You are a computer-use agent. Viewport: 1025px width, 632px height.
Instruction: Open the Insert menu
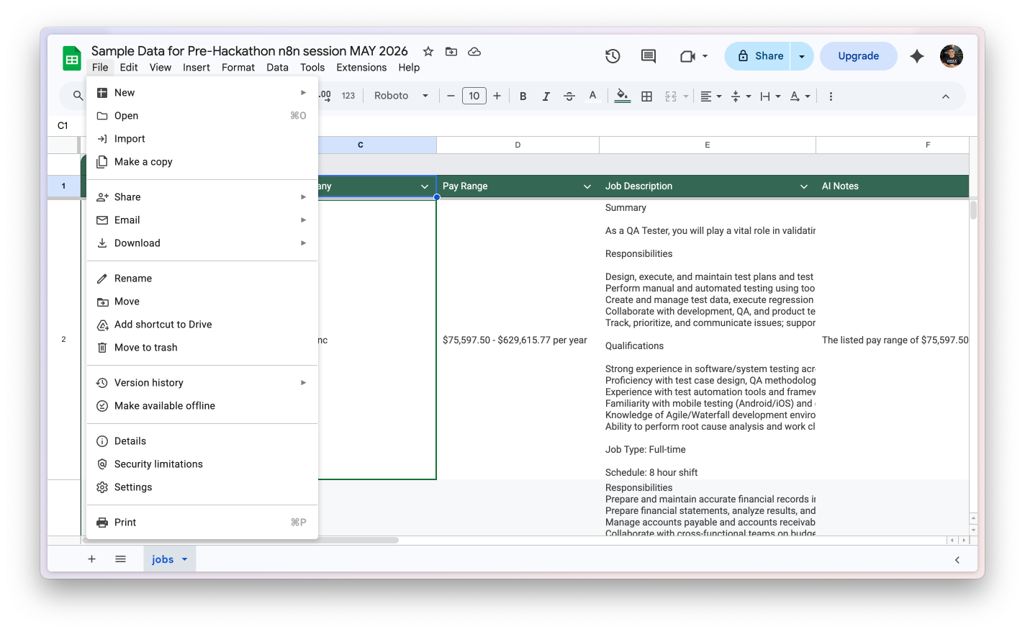(197, 68)
